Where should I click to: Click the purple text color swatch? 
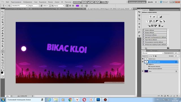[77, 6]
